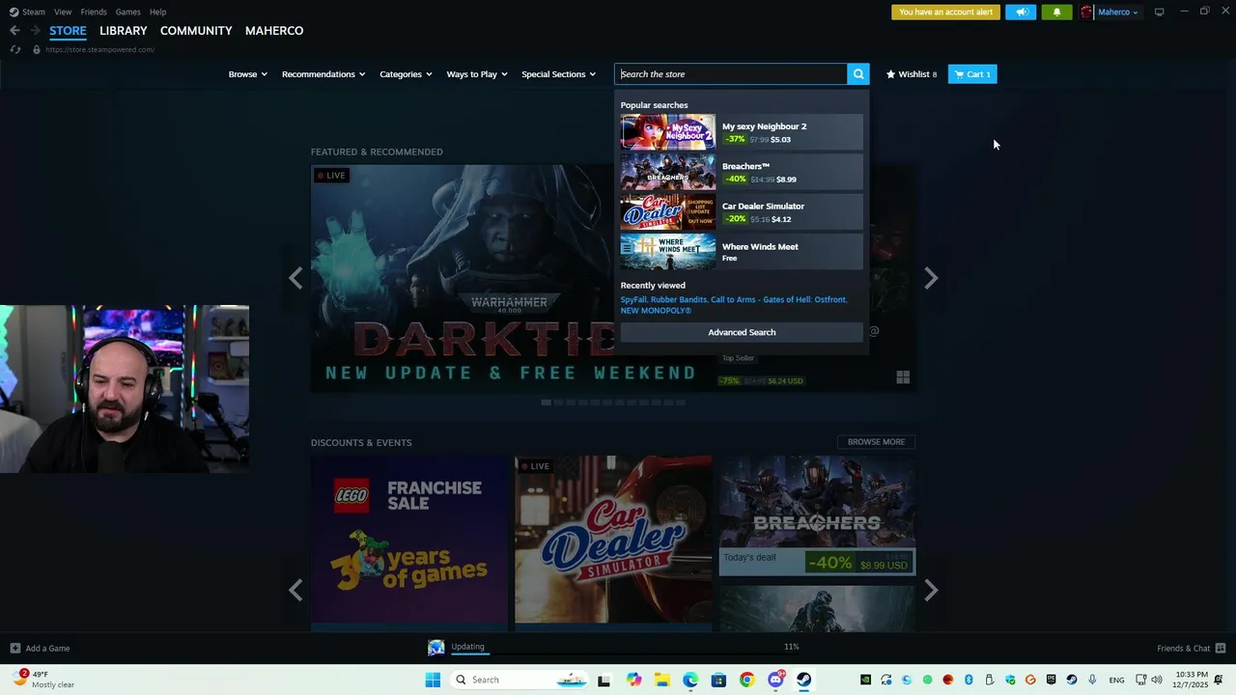Viewport: 1236px width, 695px height.
Task: Open Copilot from the taskbar
Action: click(633, 680)
